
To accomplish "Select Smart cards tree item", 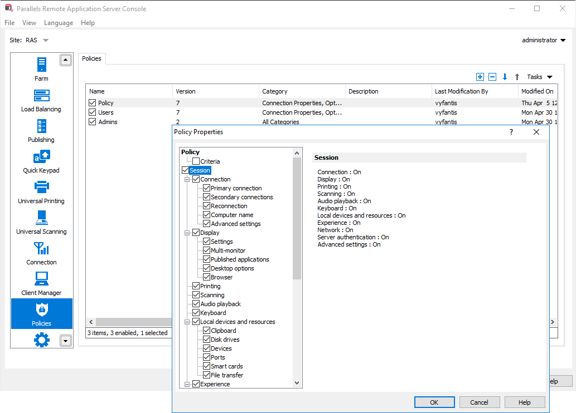I will click(226, 366).
